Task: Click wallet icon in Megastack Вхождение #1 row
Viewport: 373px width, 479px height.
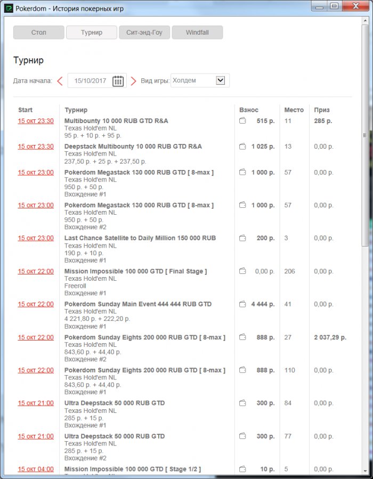Action: 242,172
